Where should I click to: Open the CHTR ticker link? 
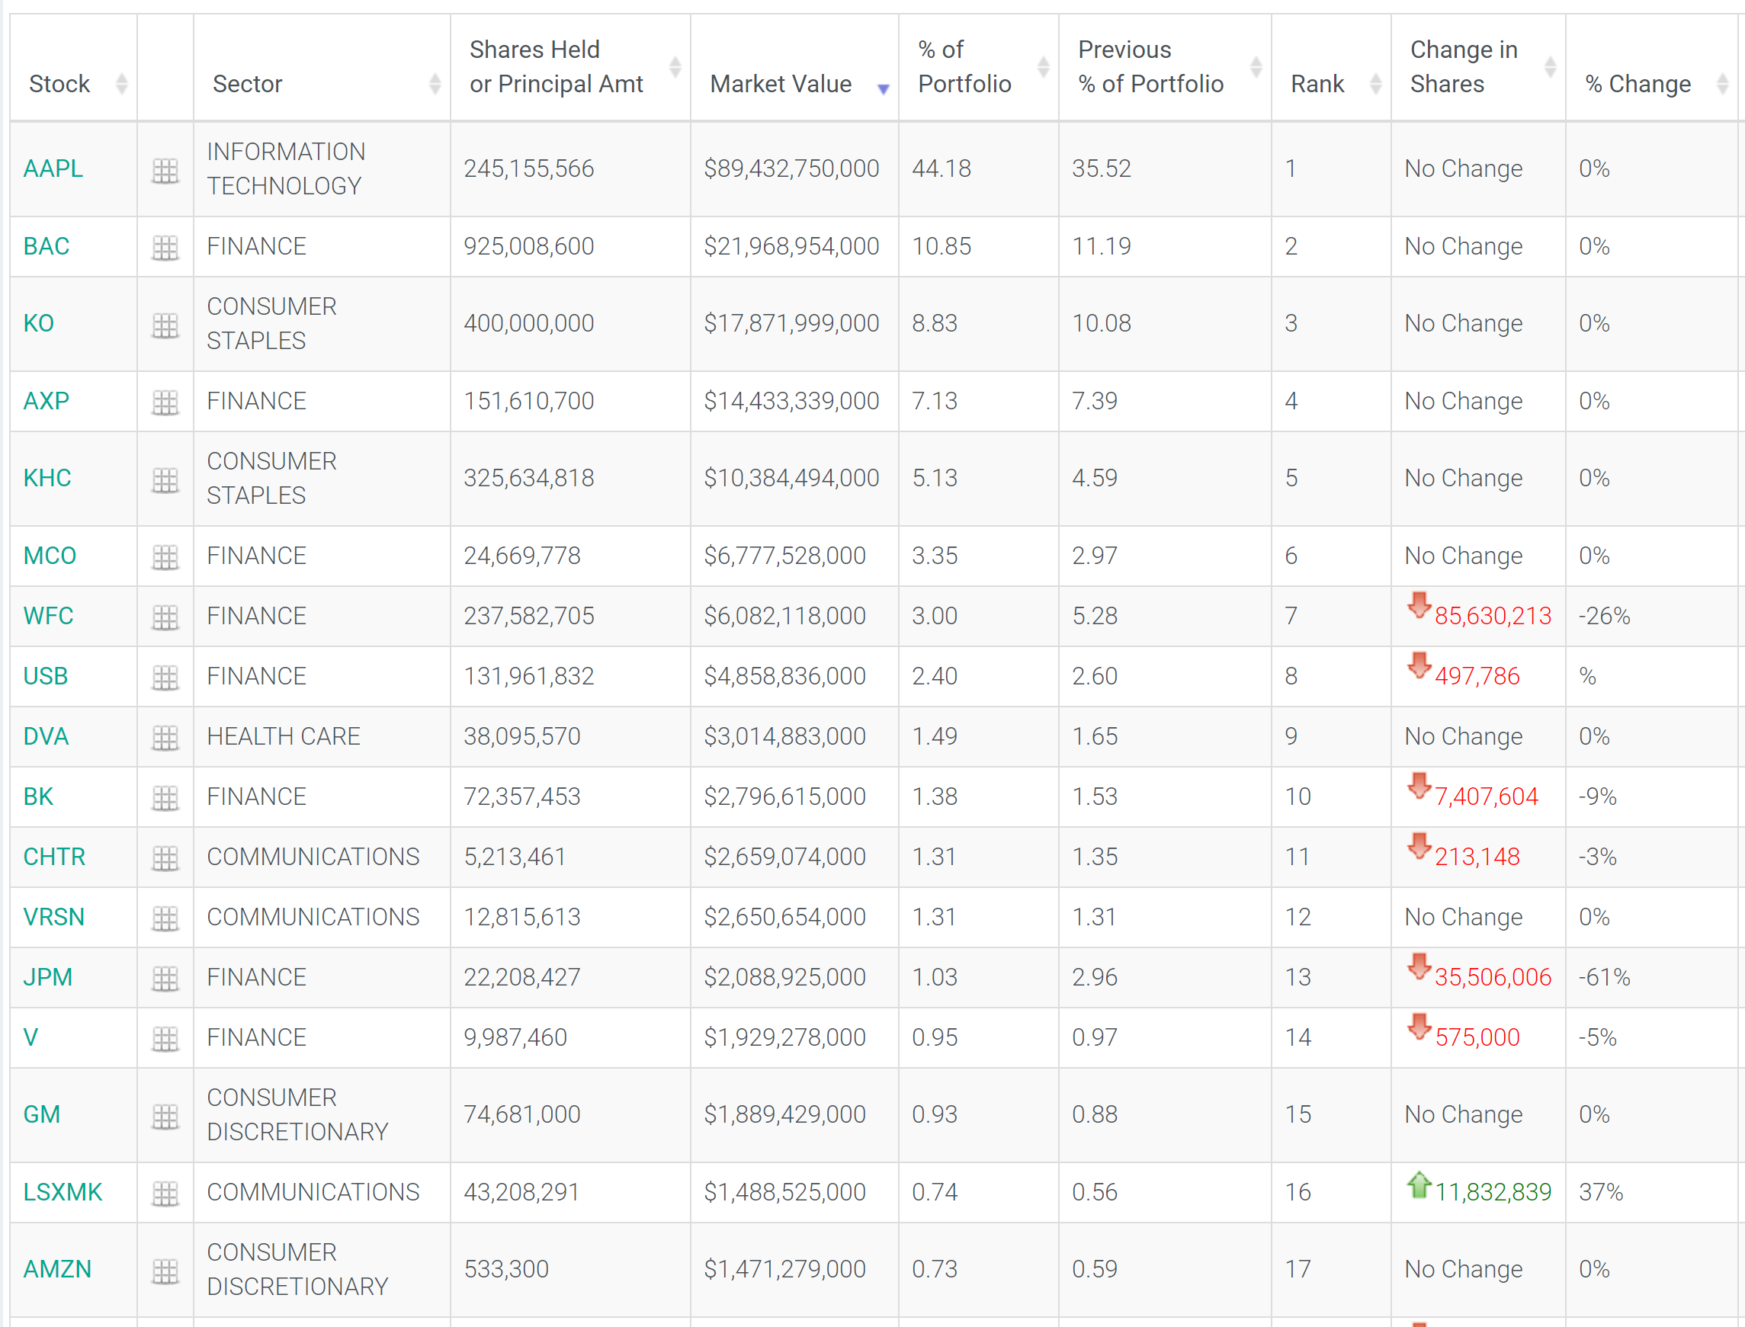[x=53, y=857]
